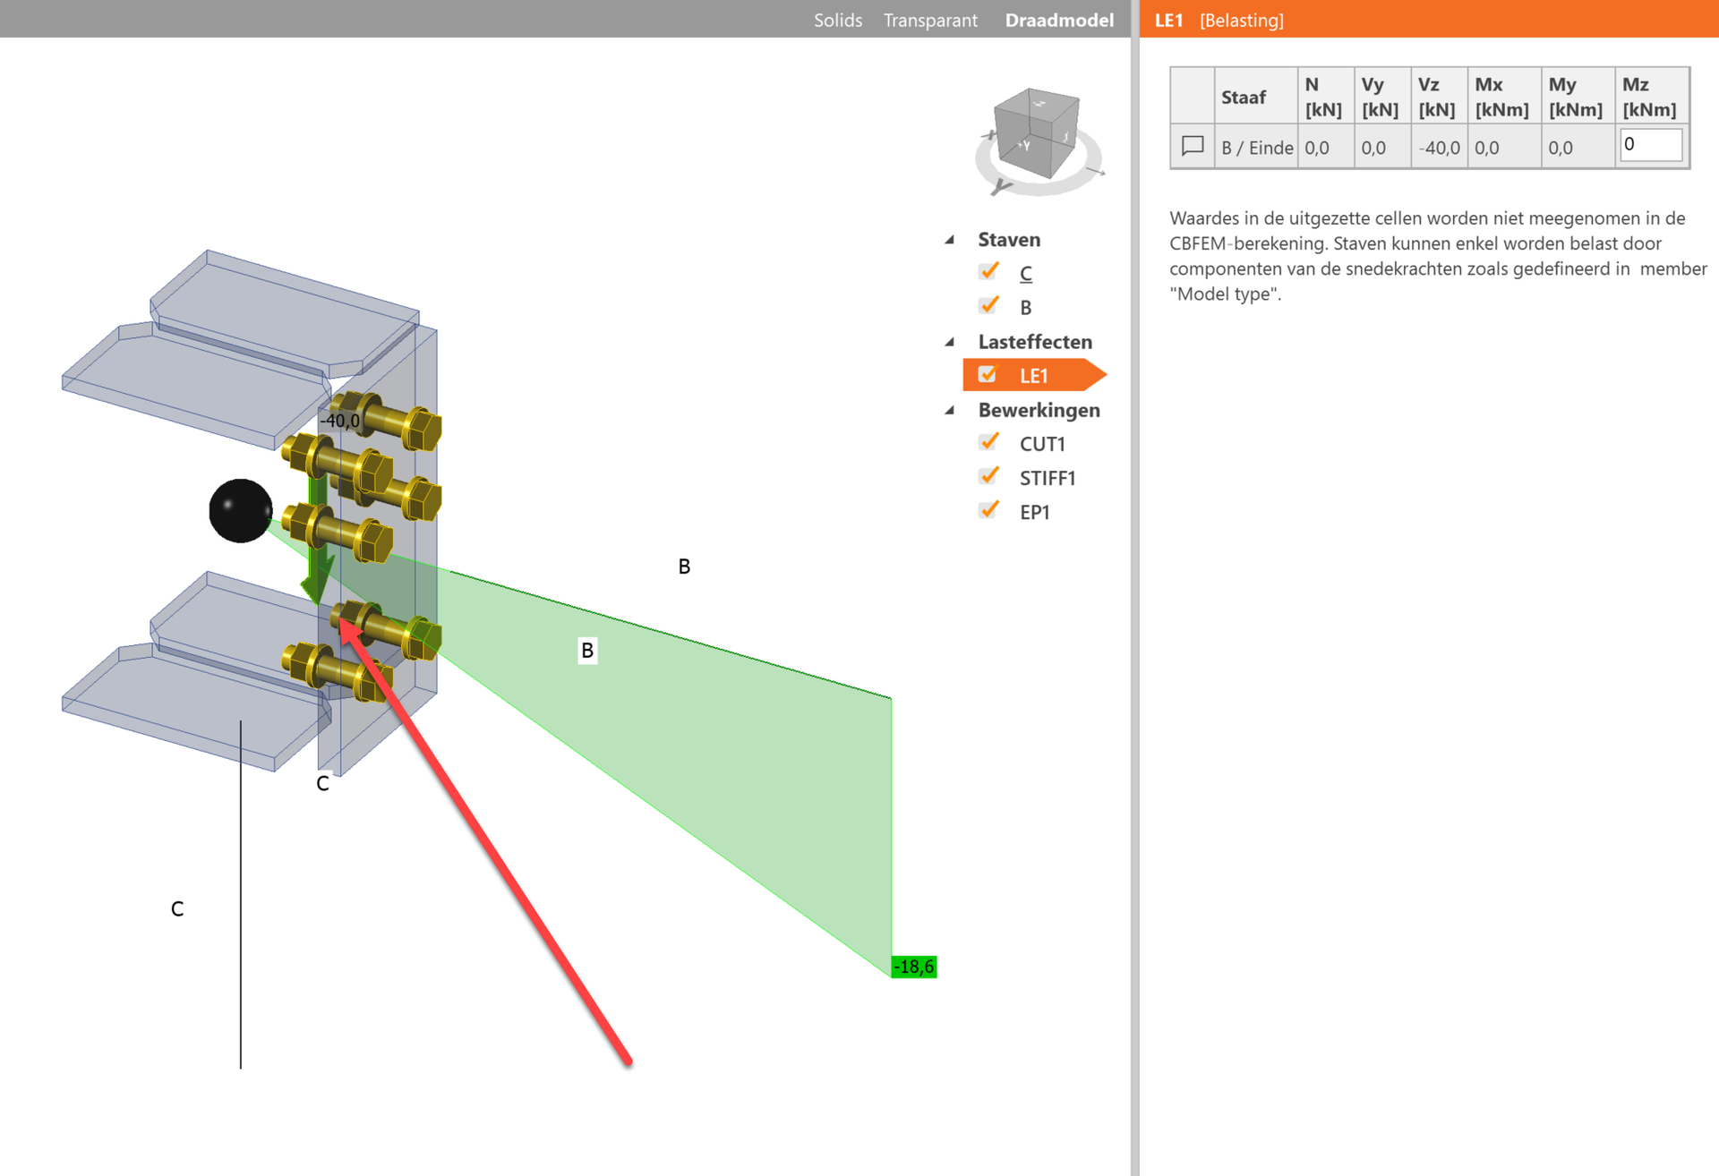Viewport: 1719px width, 1176px height.
Task: Click the green -18,6 value label
Action: pos(913,967)
